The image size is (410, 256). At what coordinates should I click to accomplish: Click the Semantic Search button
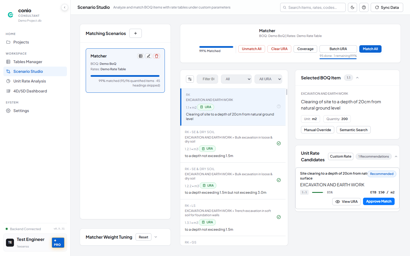point(353,130)
